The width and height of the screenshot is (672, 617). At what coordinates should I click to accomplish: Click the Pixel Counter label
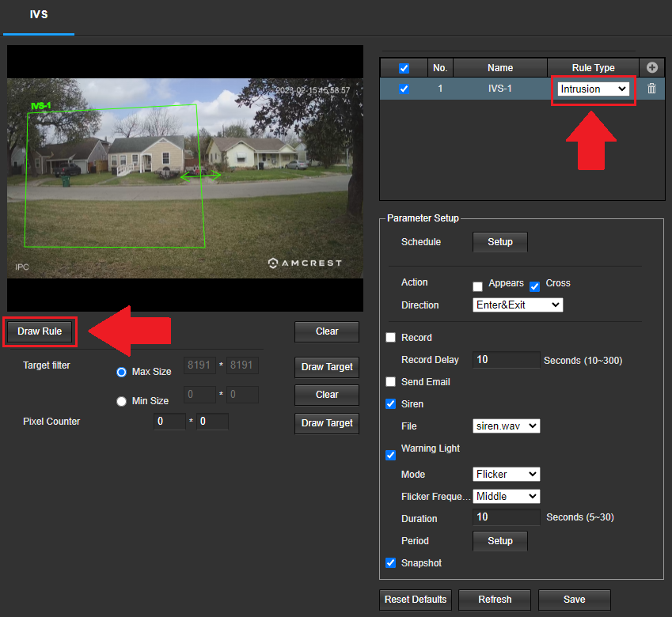pos(51,422)
